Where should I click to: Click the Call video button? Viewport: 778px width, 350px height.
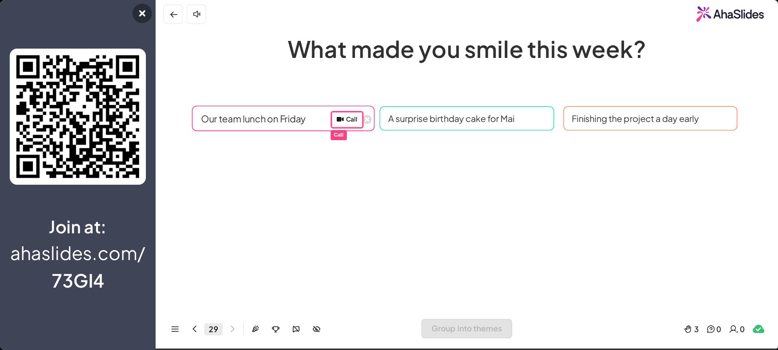[347, 120]
